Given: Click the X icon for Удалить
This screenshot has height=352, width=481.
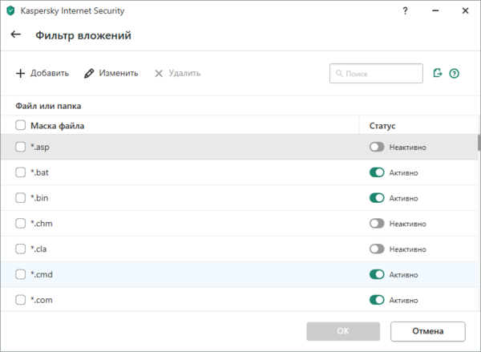Looking at the screenshot, I should [x=159, y=73].
